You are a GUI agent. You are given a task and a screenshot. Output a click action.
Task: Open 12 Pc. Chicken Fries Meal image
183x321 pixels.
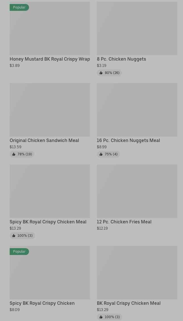click(137, 191)
